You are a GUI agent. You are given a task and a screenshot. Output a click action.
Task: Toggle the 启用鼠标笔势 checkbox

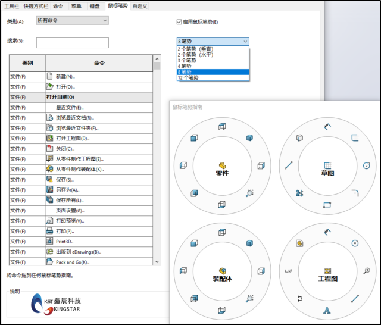[179, 22]
